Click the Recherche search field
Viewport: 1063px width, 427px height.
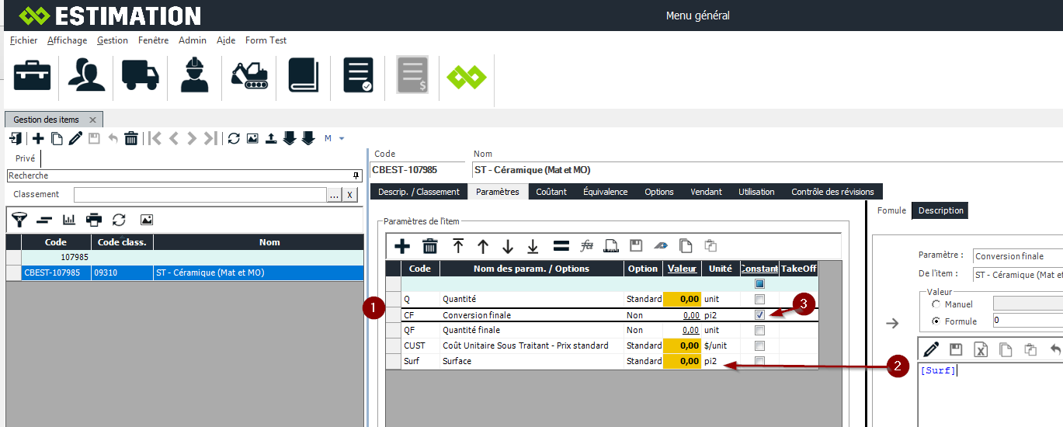pyautogui.click(x=179, y=175)
